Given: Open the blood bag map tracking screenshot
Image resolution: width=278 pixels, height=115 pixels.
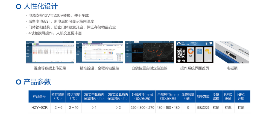Looking at the screenshot, I should (x=150, y=52).
